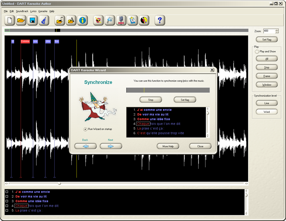Click the wizard's Next arrow button
286x221 pixels.
coord(111,146)
